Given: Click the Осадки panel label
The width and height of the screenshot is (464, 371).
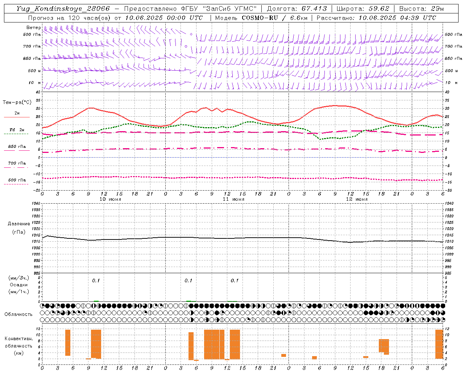Looking at the screenshot, I should (19, 285).
